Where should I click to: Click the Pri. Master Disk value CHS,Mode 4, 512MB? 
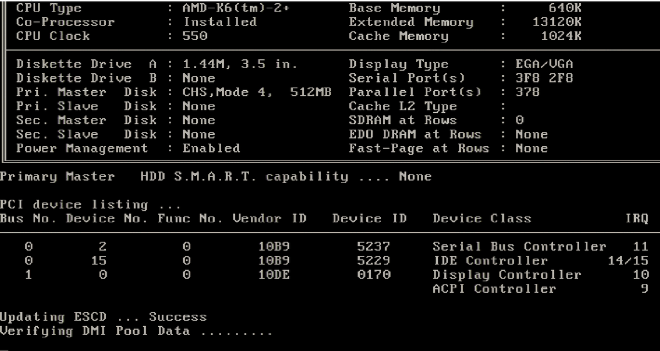pyautogui.click(x=257, y=92)
